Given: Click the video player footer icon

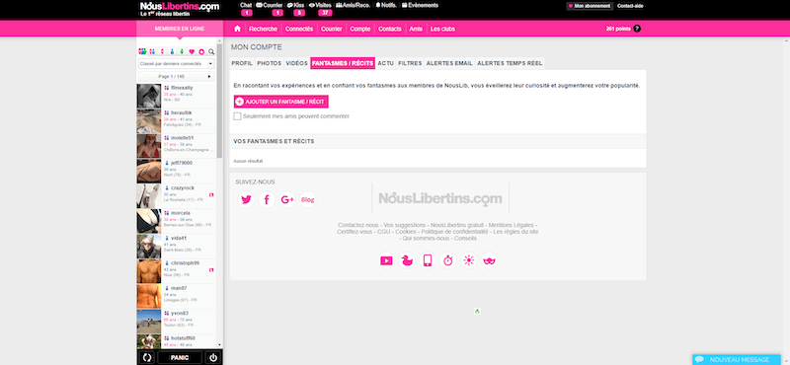Looking at the screenshot, I should point(386,260).
